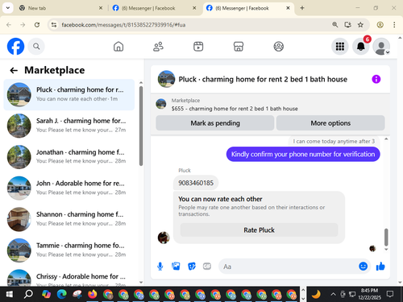
Task: Click the chat messages scrollbar thumb
Action: [x=386, y=238]
